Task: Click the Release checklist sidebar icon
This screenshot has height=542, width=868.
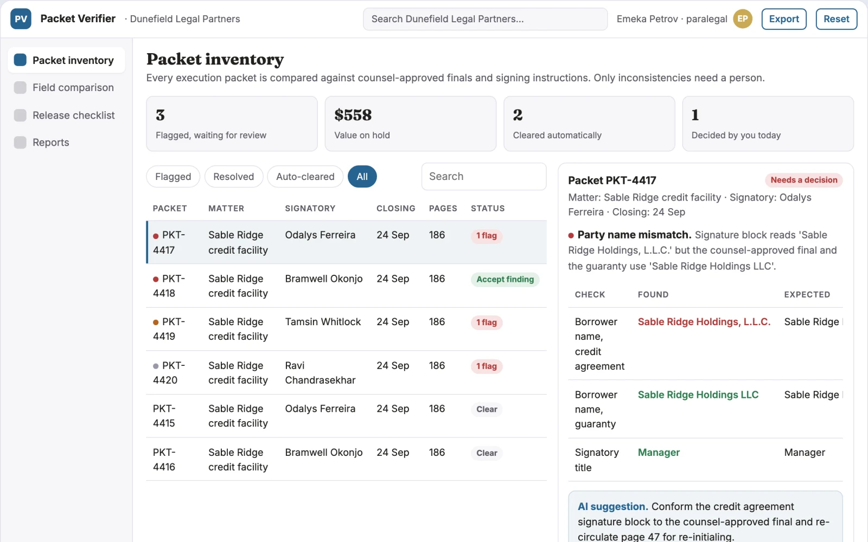Action: click(x=20, y=115)
